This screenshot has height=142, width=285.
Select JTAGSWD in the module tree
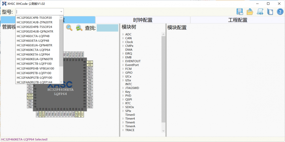pos(132,88)
